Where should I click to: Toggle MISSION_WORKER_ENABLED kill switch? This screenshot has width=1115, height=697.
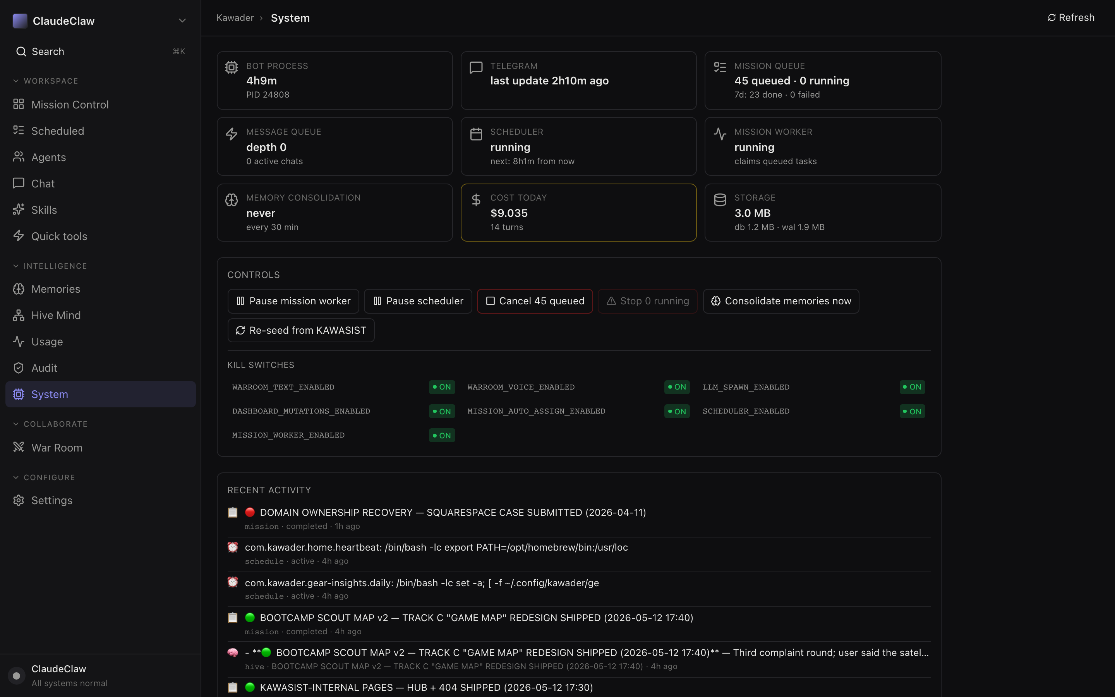(x=442, y=435)
